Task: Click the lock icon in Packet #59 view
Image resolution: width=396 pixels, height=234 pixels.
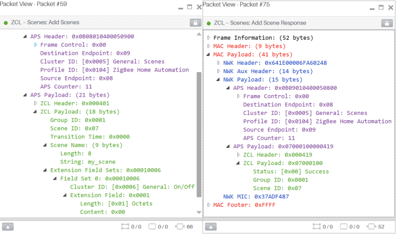Action: coord(195,23)
